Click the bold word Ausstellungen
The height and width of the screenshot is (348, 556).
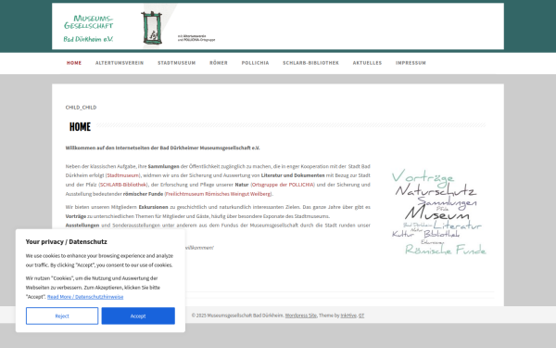point(82,226)
